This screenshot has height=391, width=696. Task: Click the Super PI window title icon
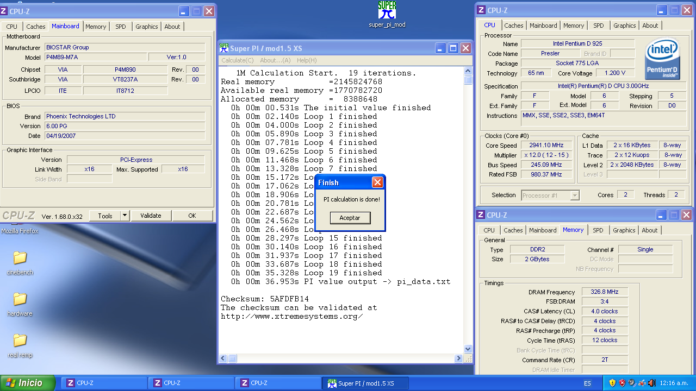224,48
